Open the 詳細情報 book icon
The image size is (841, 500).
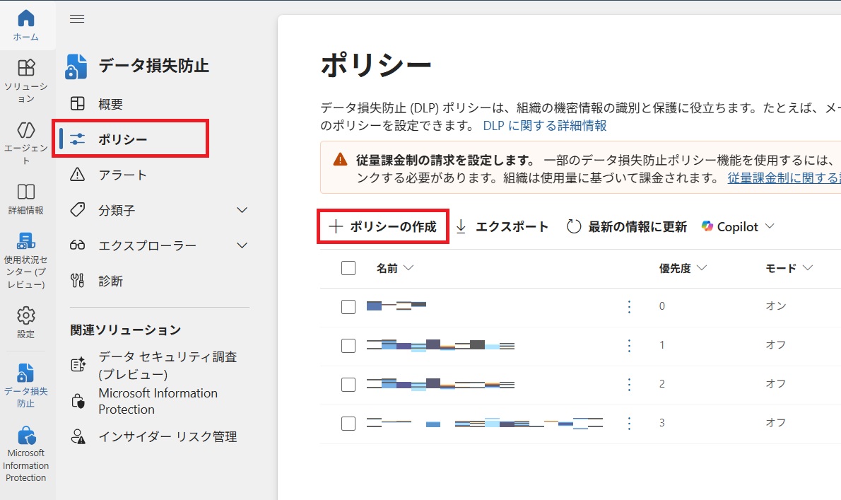point(26,192)
